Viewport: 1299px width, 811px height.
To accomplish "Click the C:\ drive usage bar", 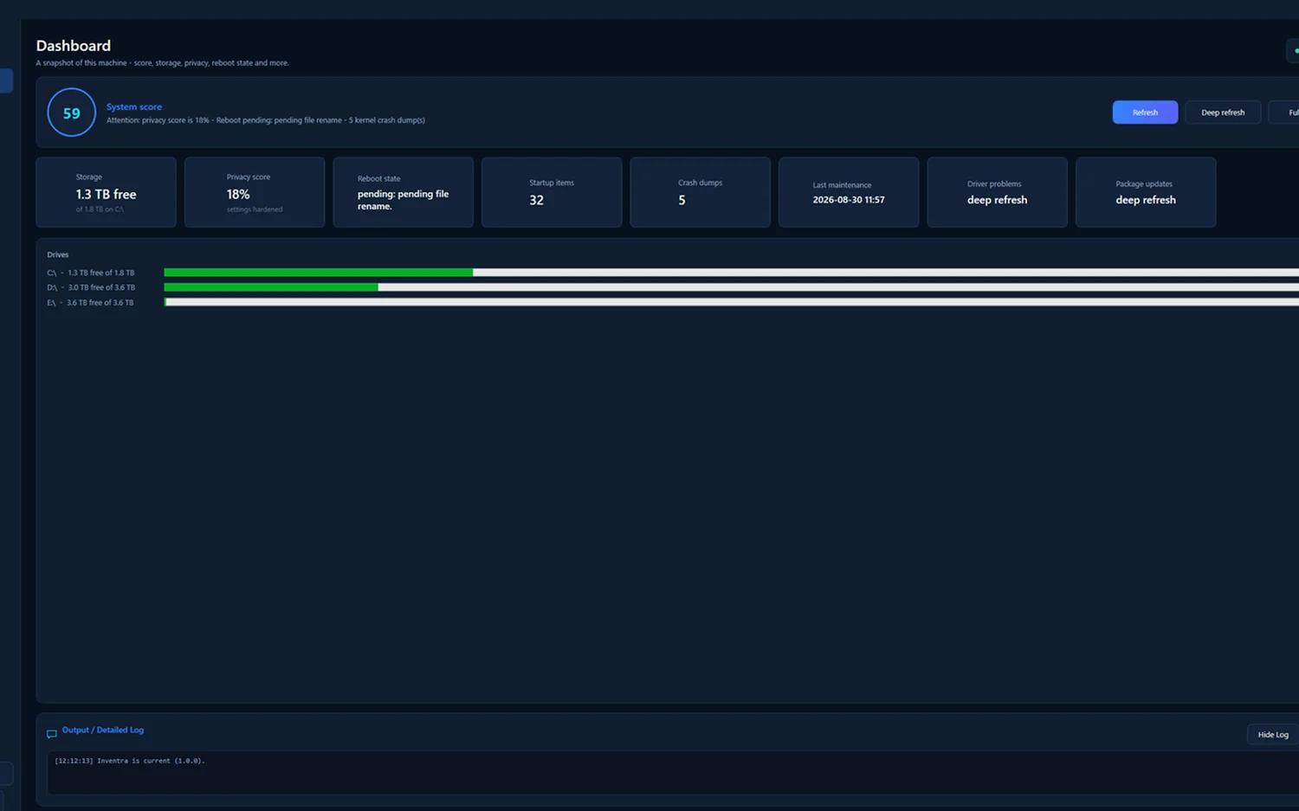I will pyautogui.click(x=732, y=273).
